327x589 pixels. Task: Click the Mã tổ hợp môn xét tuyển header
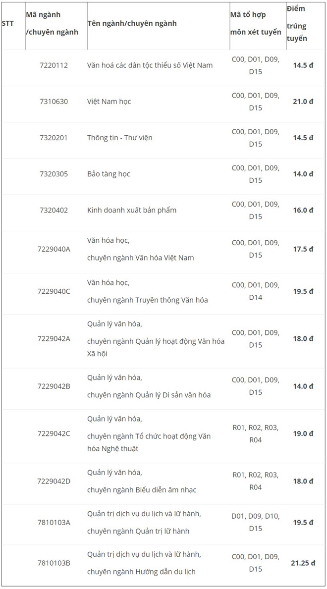pos(256,23)
